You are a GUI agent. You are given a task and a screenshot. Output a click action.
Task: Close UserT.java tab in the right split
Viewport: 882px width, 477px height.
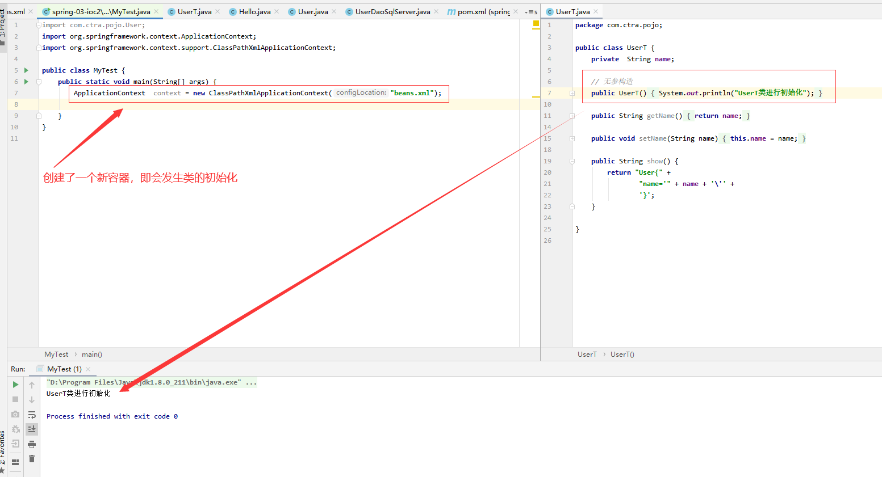[x=596, y=11]
